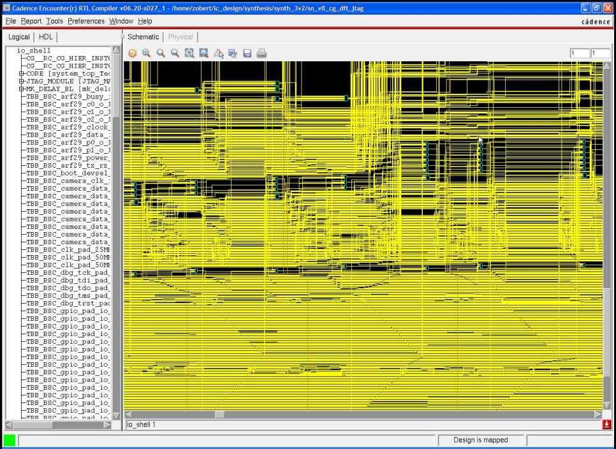The height and width of the screenshot is (449, 616).
Task: Click the red download arrow icon
Action: pos(606,425)
